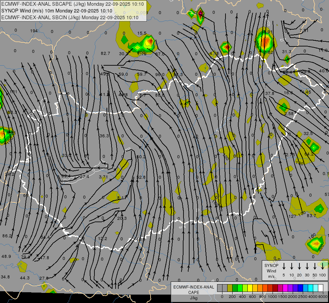Select the pure blue CAPE legend swatch
The width and height of the screenshot is (329, 303).
tap(300, 288)
